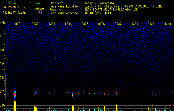The height and width of the screenshot is (111, 174).
Task: Click the 0.9 kHz axis label
Action: click(x=2, y=64)
